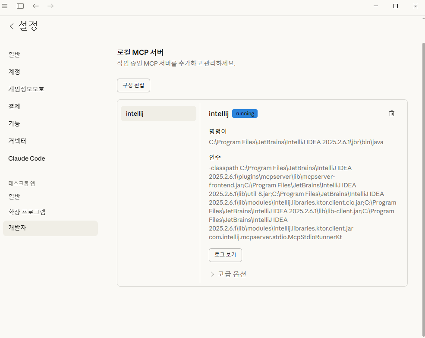Open the 결제 settings section
The image size is (425, 338).
pos(14,106)
